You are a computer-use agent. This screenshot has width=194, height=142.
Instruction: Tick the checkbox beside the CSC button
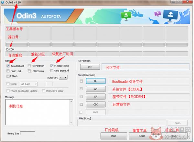click(81, 104)
